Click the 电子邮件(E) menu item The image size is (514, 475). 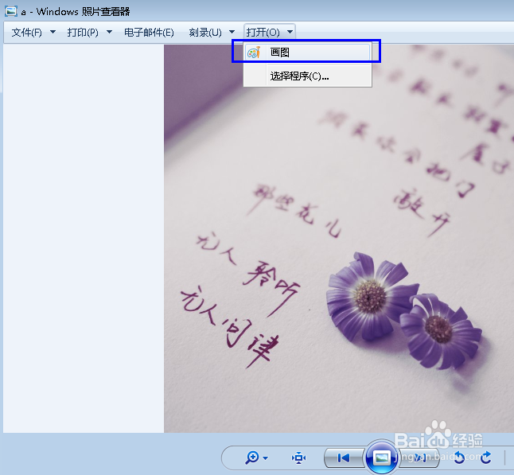pos(149,32)
